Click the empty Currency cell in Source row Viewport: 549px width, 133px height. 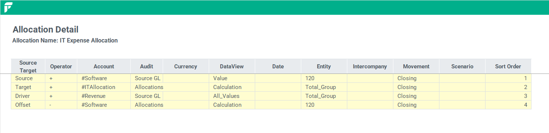pyautogui.click(x=186, y=78)
